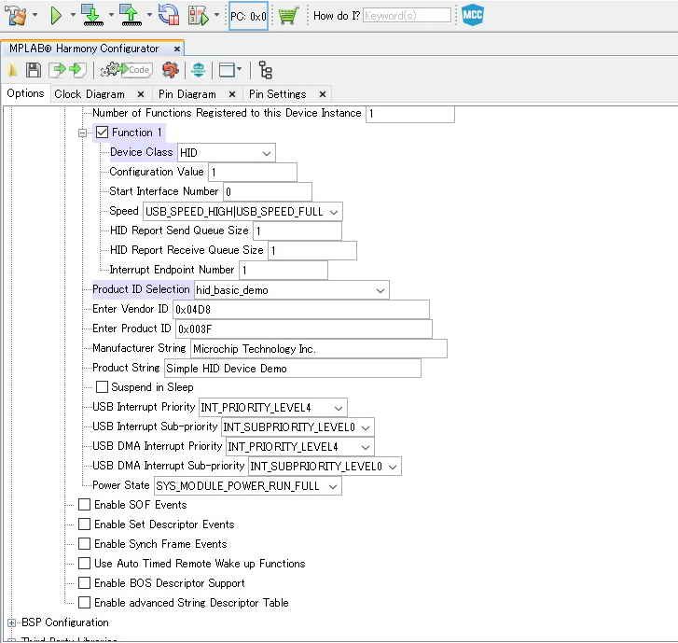Check Enable Synch Frame Events
Screen dimensions: 678x643
click(84, 543)
